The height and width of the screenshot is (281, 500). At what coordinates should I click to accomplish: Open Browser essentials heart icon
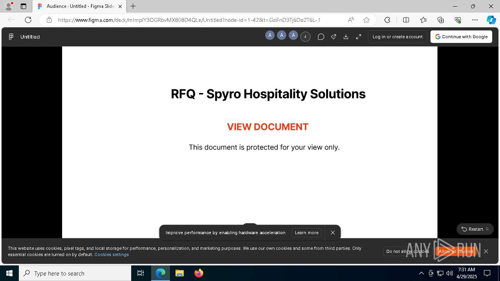pos(458,20)
